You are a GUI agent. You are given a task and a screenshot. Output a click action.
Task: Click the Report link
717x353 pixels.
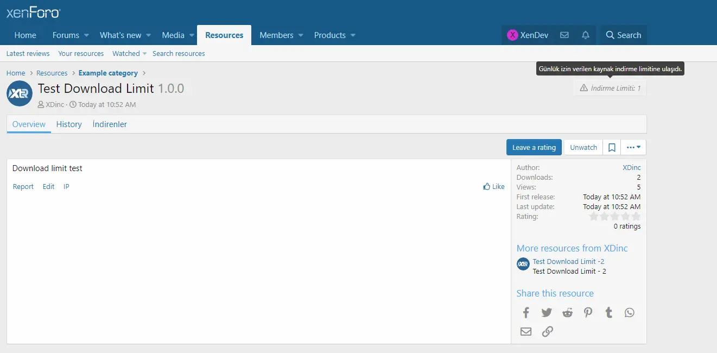[x=23, y=186]
